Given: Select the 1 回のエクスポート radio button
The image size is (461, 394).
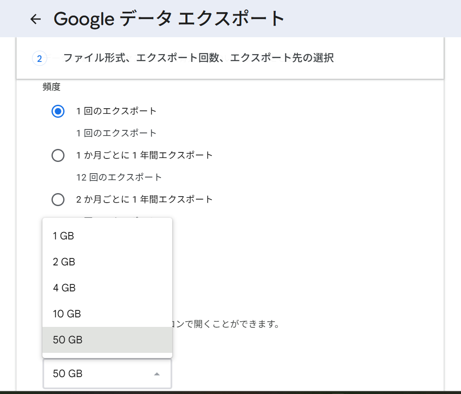Looking at the screenshot, I should (58, 111).
